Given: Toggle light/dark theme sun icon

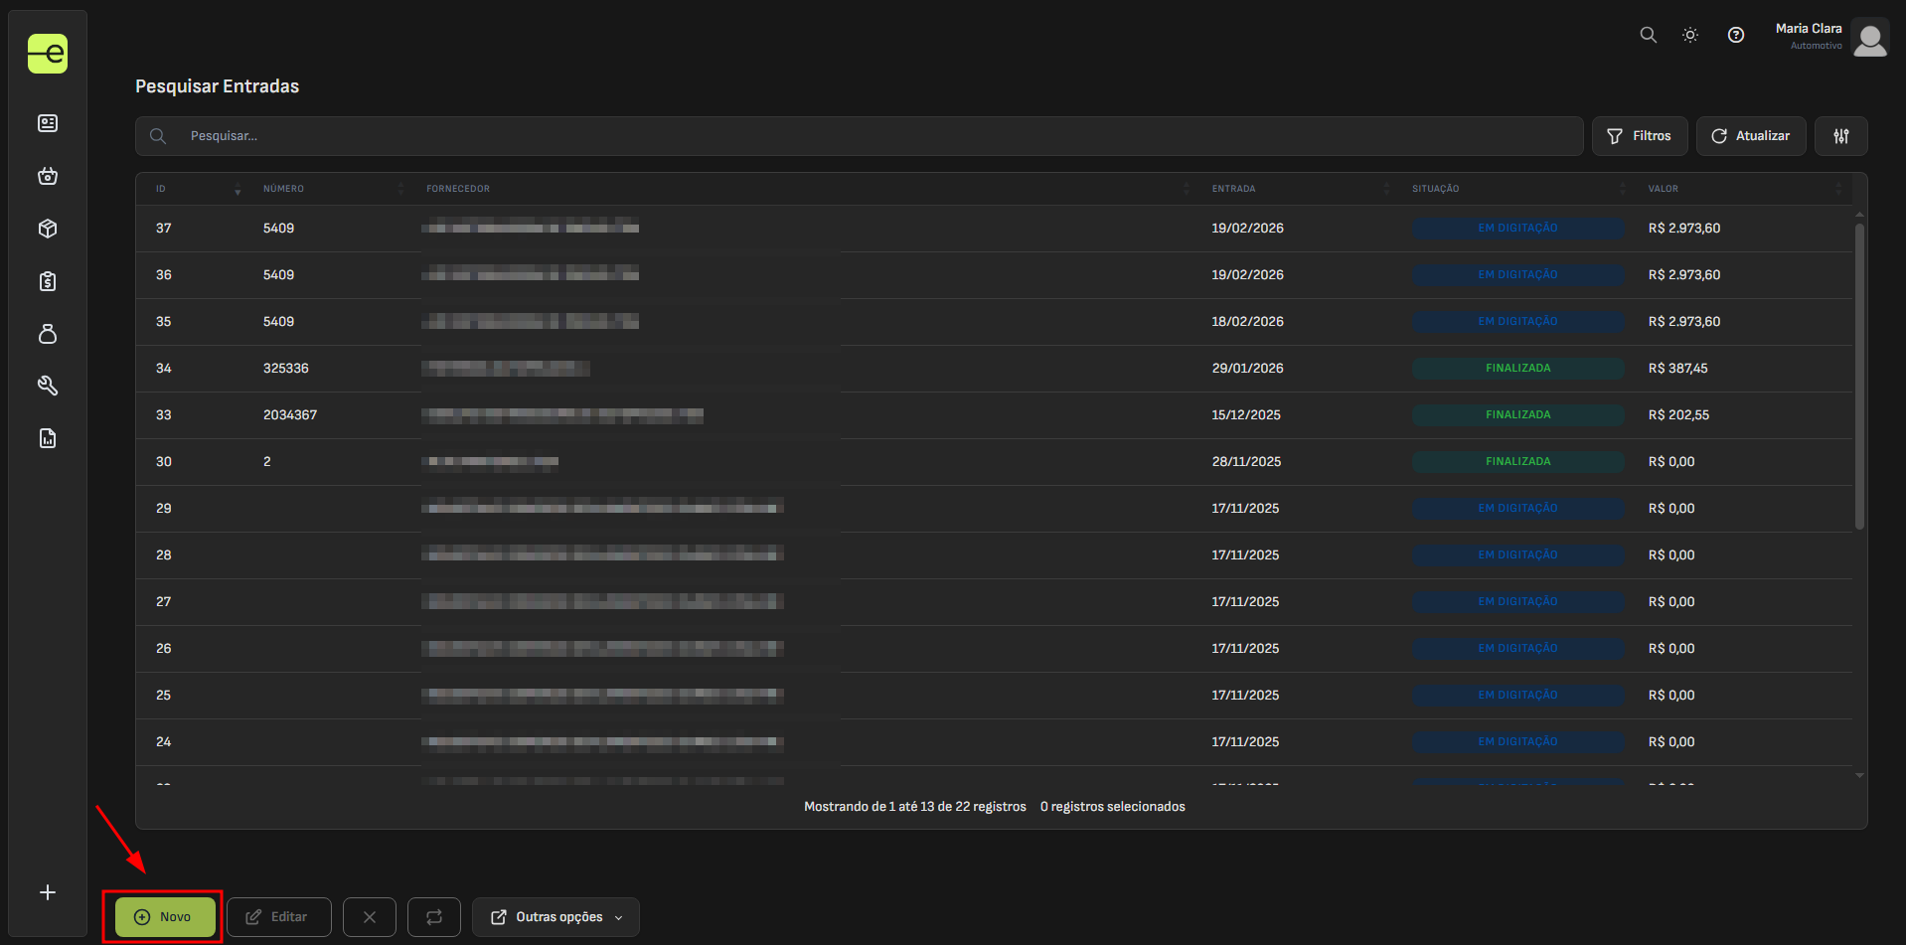Looking at the screenshot, I should [x=1689, y=35].
